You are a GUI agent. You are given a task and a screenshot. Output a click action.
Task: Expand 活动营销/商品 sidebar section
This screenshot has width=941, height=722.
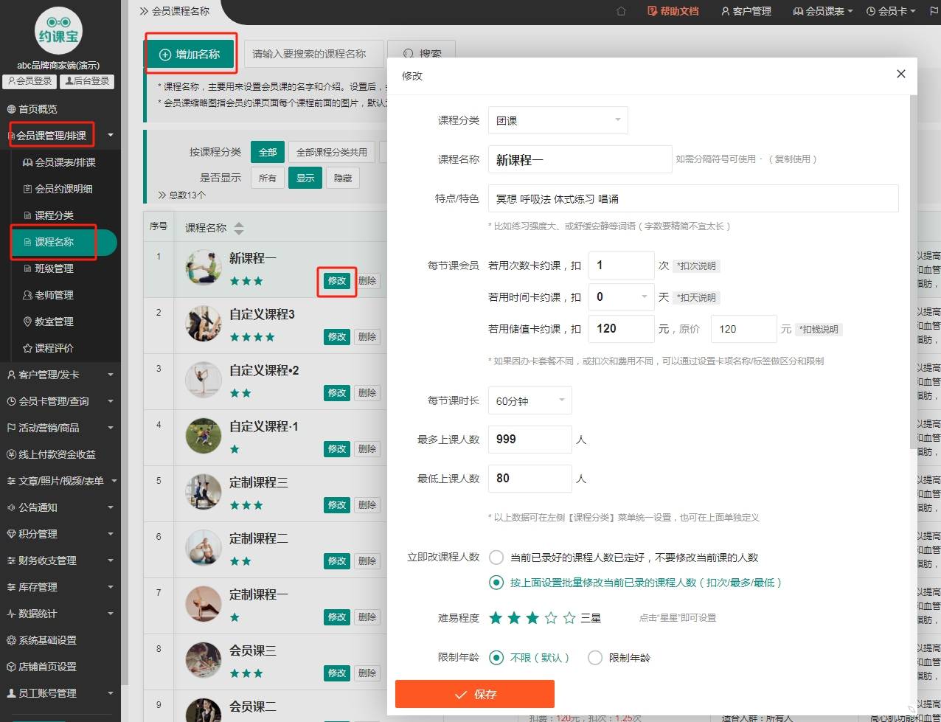tap(59, 428)
